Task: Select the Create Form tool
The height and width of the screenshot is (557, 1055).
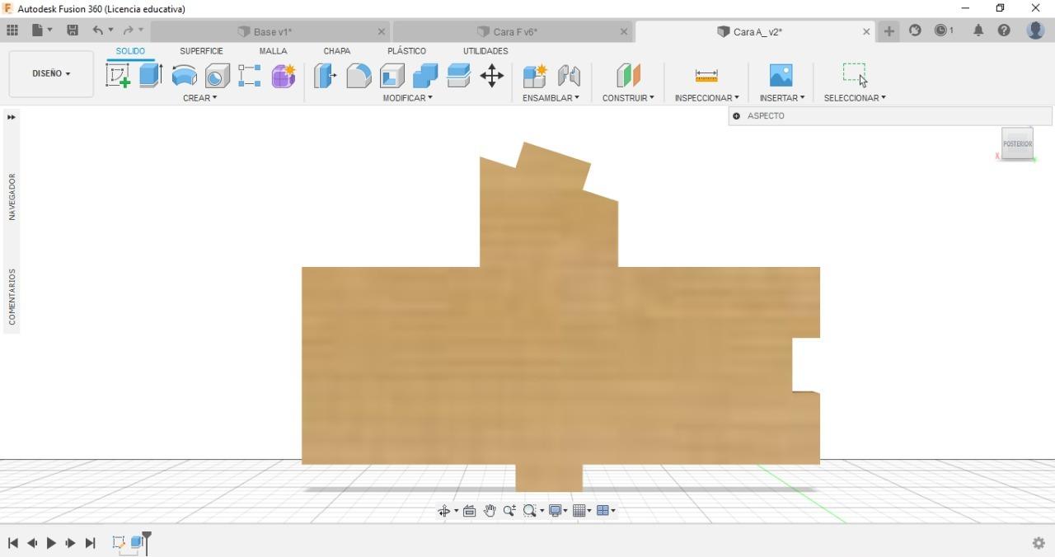Action: (284, 76)
